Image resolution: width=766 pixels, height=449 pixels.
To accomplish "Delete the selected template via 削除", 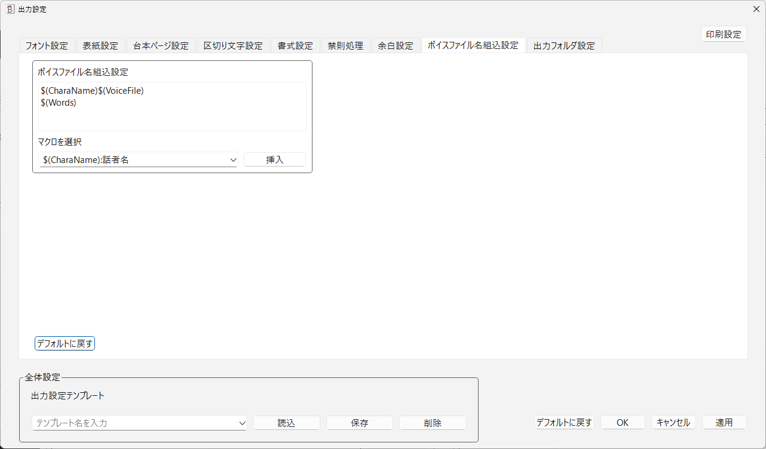I will (x=432, y=423).
